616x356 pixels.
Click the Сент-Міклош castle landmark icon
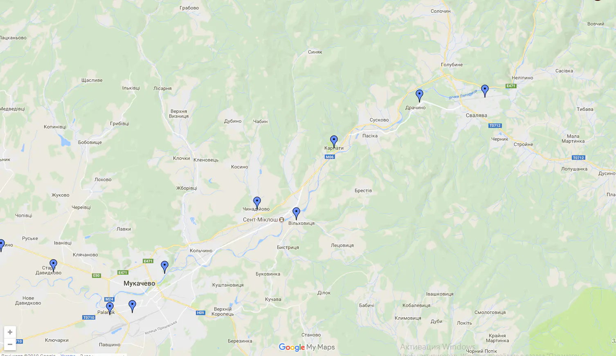[x=281, y=220]
